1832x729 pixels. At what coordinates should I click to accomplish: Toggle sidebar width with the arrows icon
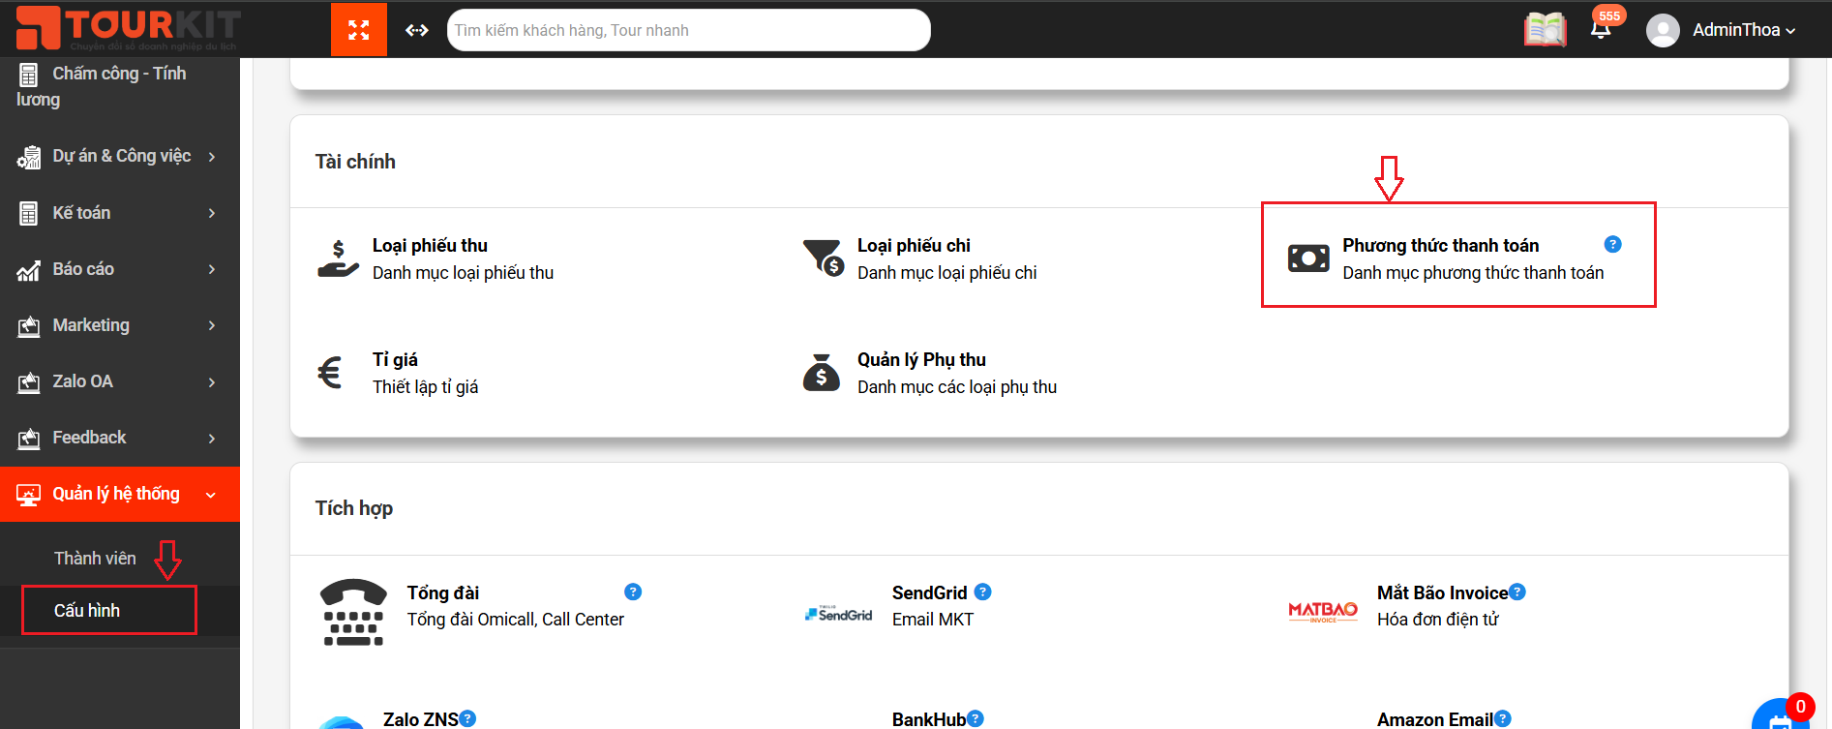417,30
